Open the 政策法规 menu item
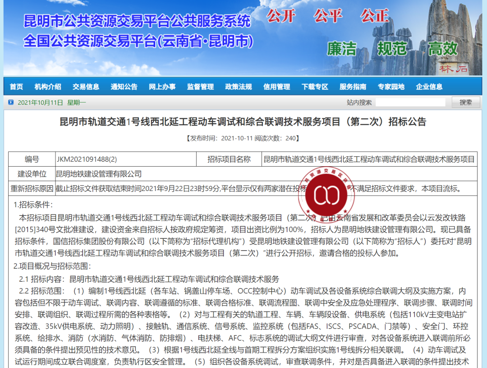Image resolution: width=487 pixels, height=368 pixels. [239, 87]
